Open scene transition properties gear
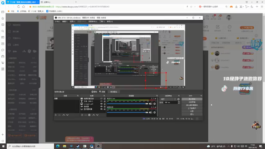265x149 pixels. point(179,99)
